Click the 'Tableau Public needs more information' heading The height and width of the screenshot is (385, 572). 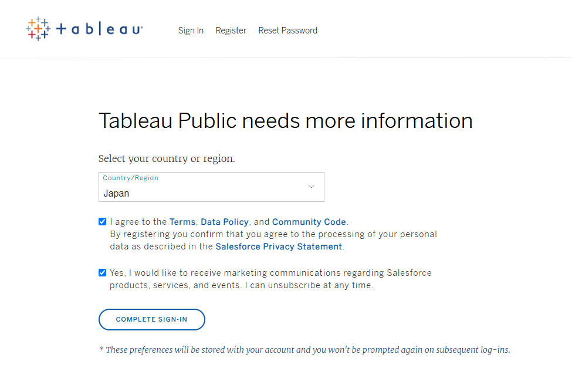(x=286, y=121)
